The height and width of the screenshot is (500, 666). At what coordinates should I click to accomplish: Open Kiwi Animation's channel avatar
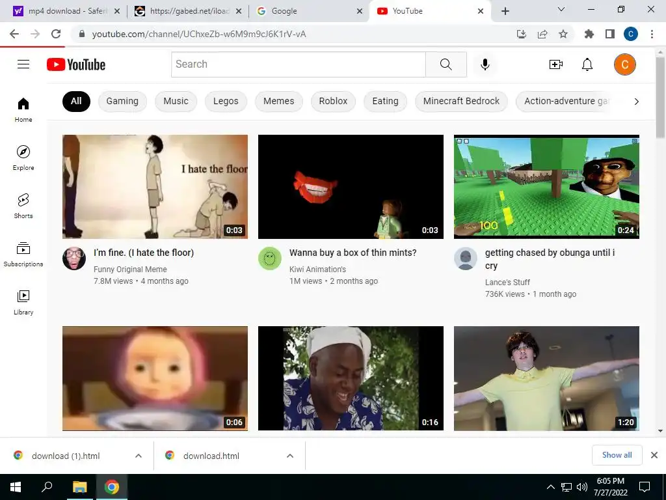[x=270, y=258]
